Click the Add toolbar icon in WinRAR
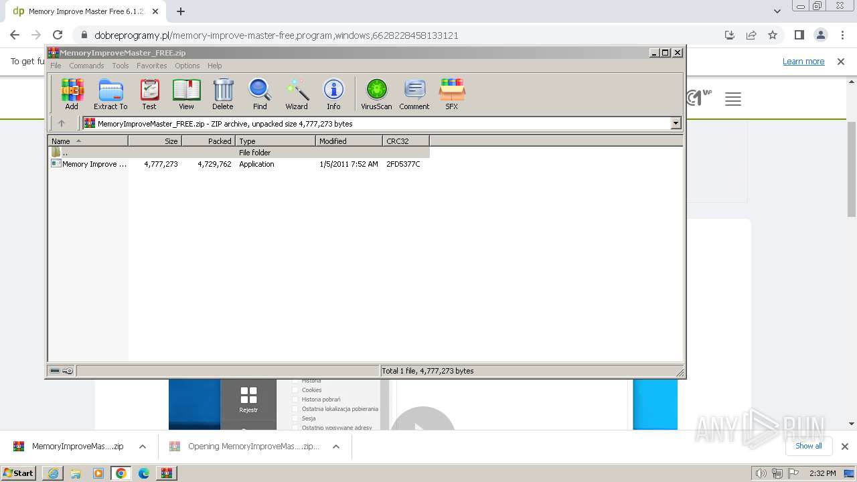Image resolution: width=857 pixels, height=482 pixels. pyautogui.click(x=72, y=94)
